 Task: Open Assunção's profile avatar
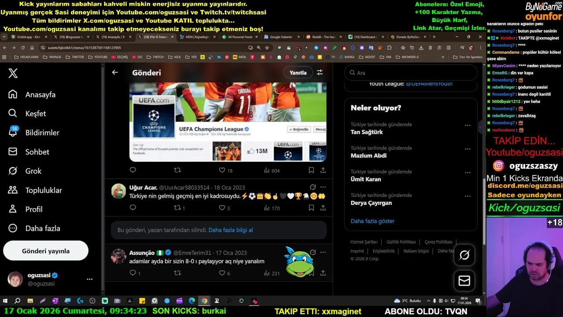(x=119, y=256)
